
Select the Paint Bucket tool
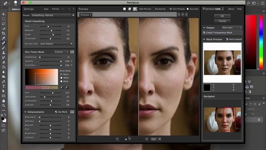[x=3, y=67]
